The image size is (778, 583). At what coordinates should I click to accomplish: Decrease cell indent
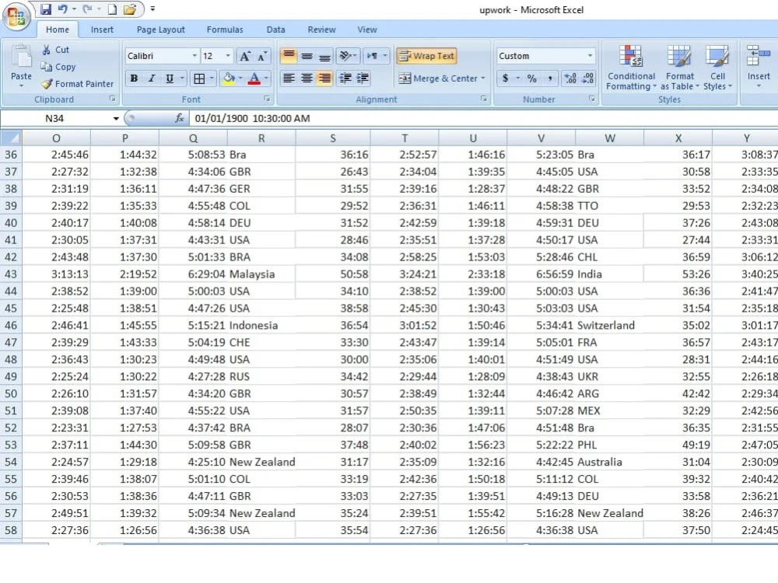click(345, 79)
